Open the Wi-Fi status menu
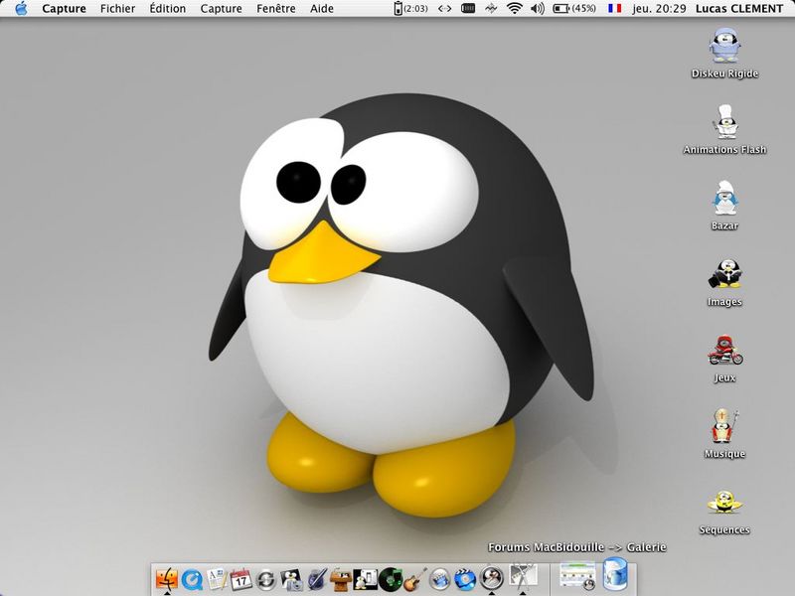The image size is (795, 596). (515, 8)
